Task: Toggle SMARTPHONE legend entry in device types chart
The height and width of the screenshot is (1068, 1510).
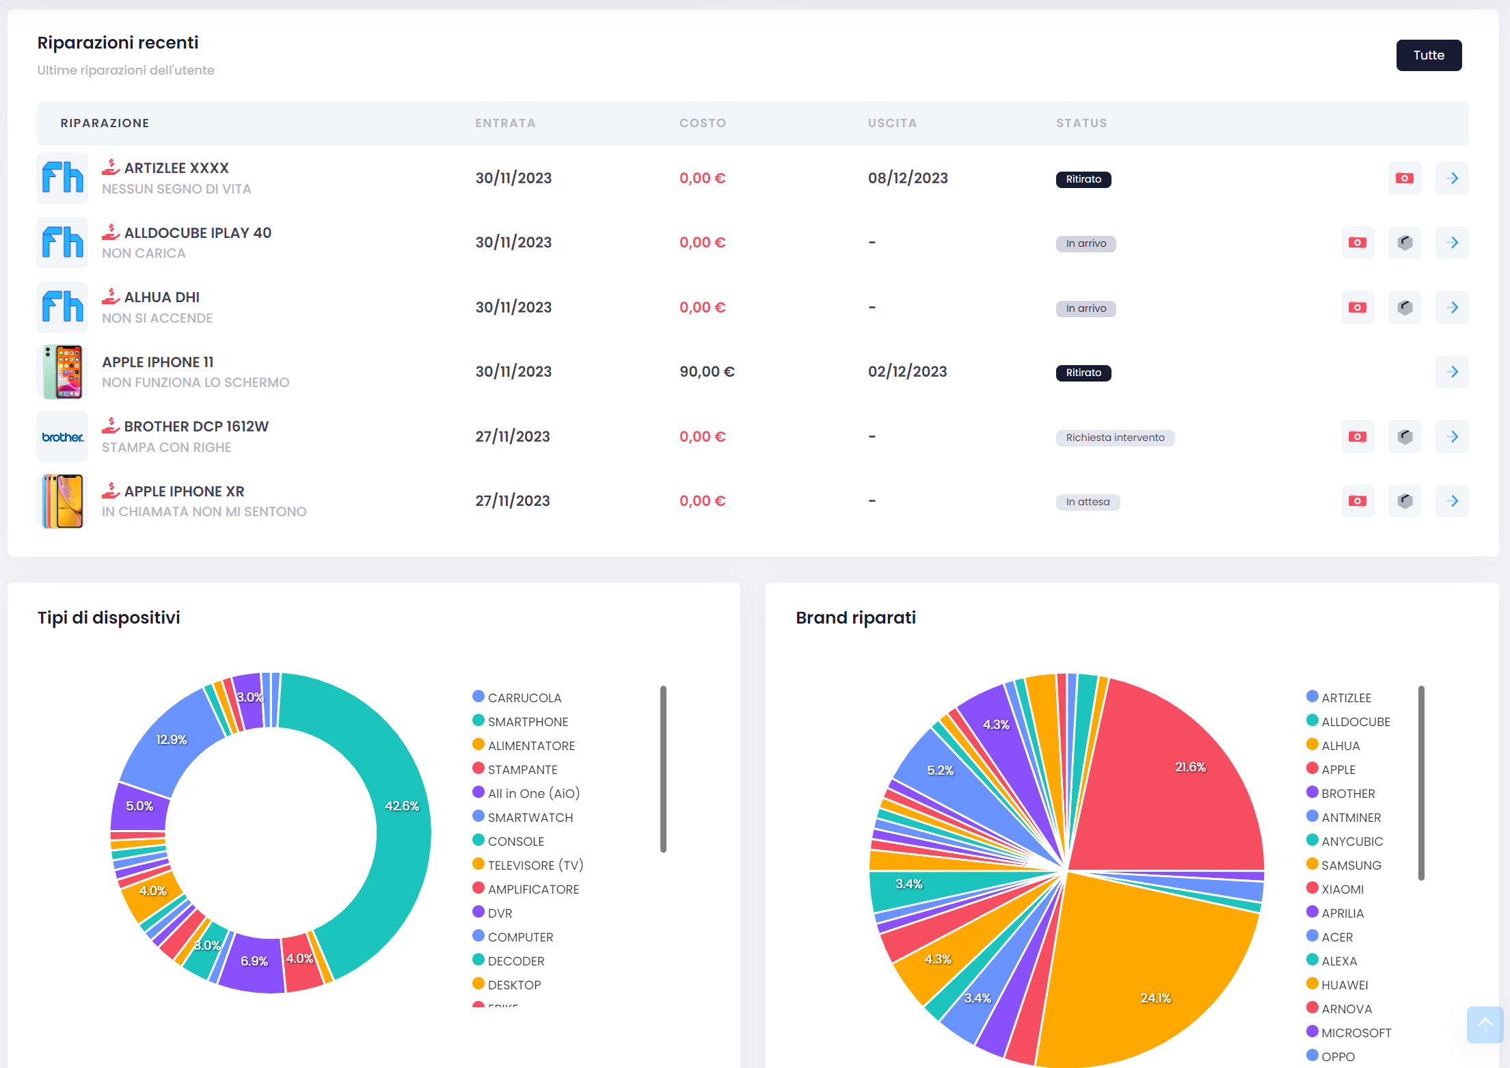Action: pos(527,722)
